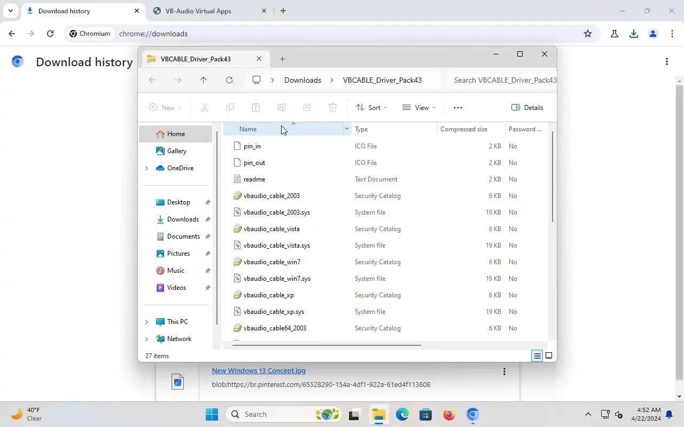Select the Download history browser tab
Viewport: 684px width, 427px height.
click(x=83, y=11)
